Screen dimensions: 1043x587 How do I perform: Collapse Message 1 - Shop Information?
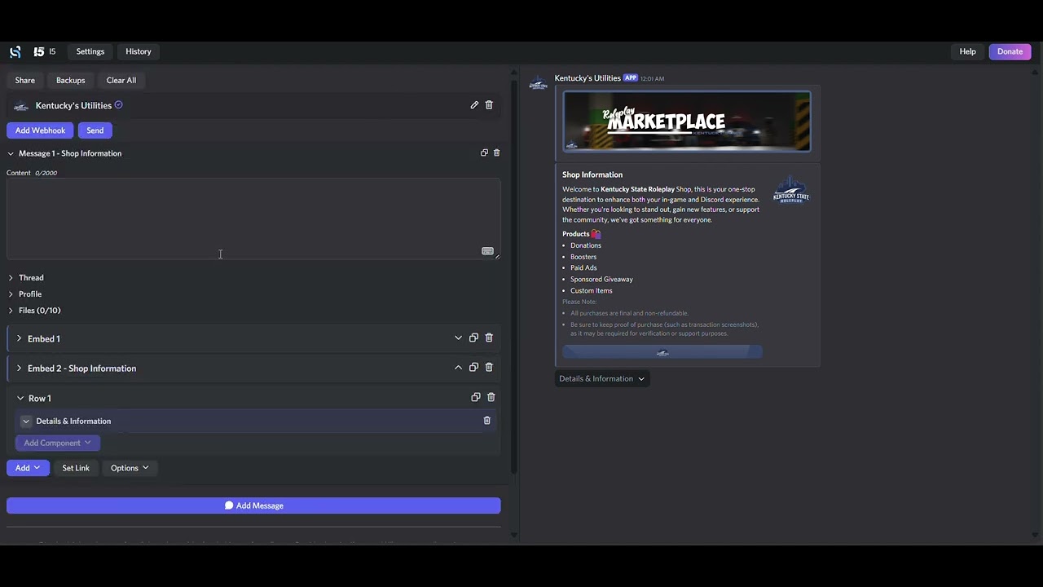(11, 153)
